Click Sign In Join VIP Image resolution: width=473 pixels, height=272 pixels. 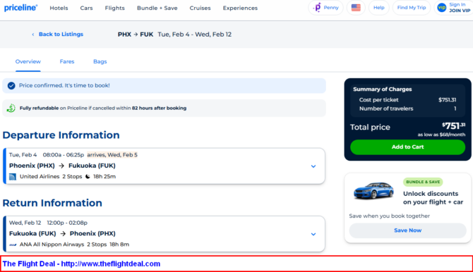point(460,8)
